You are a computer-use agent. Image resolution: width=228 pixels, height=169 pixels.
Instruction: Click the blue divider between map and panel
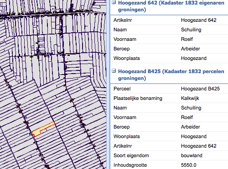[108, 84]
